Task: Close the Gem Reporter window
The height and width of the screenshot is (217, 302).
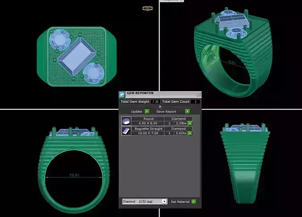Action: pyautogui.click(x=198, y=94)
